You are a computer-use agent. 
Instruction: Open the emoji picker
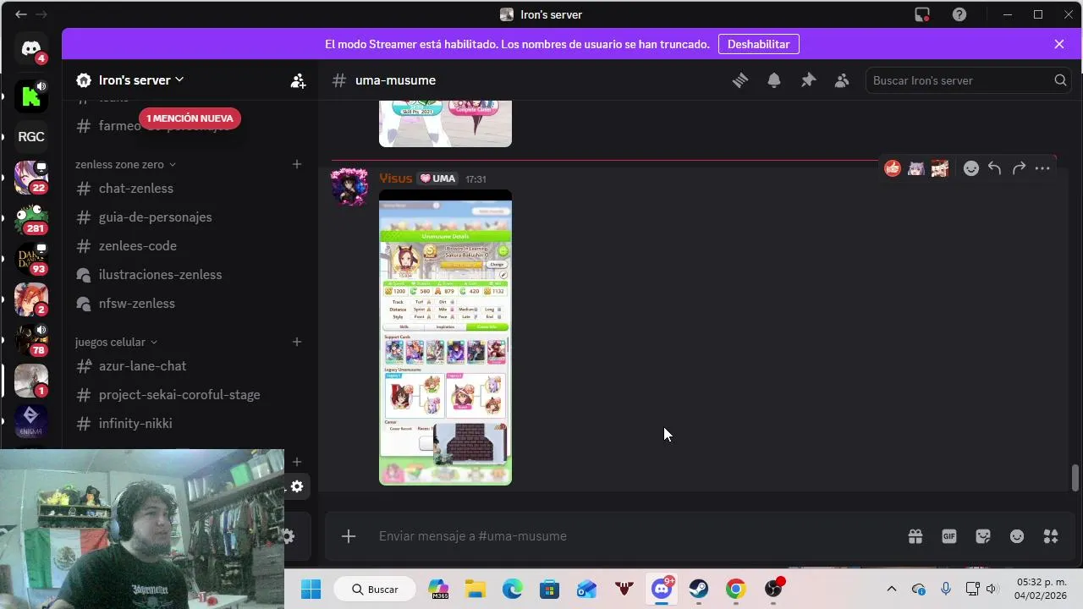pyautogui.click(x=1017, y=536)
